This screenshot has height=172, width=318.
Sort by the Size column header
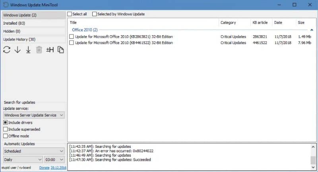(306, 23)
